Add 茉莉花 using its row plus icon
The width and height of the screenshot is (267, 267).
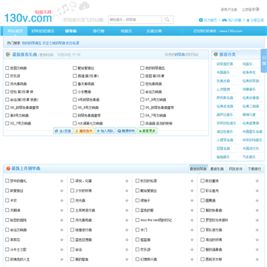62,240
